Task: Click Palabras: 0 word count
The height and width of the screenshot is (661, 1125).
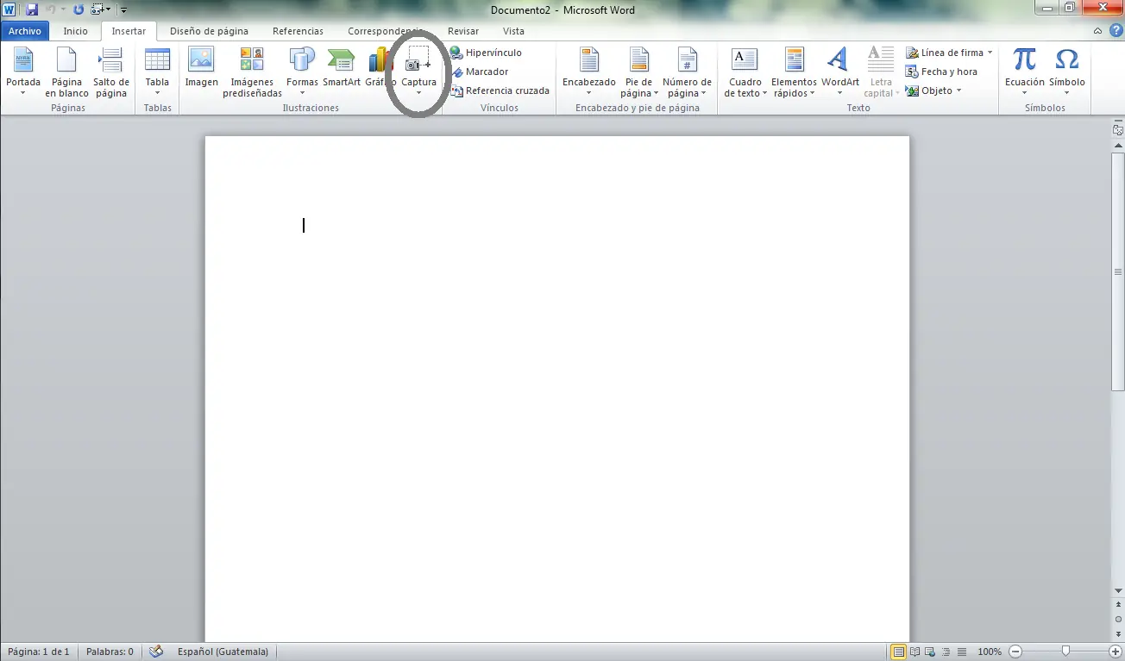Action: coord(110,652)
